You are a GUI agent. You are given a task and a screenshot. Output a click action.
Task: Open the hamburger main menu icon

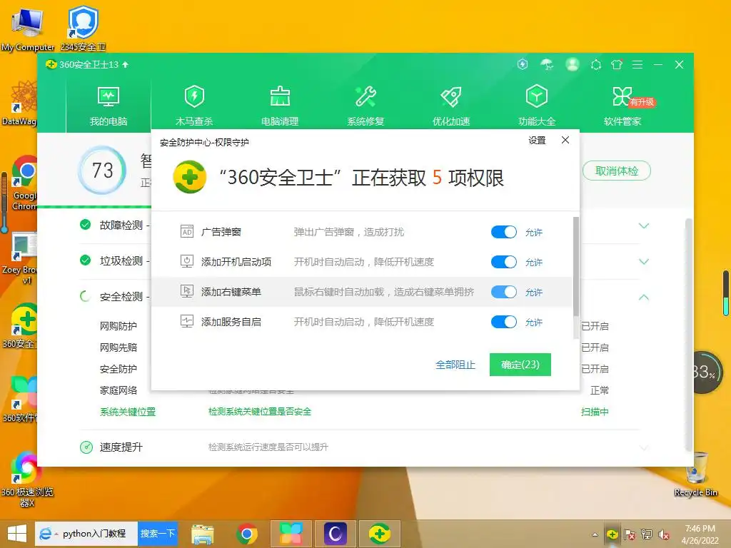coord(637,65)
